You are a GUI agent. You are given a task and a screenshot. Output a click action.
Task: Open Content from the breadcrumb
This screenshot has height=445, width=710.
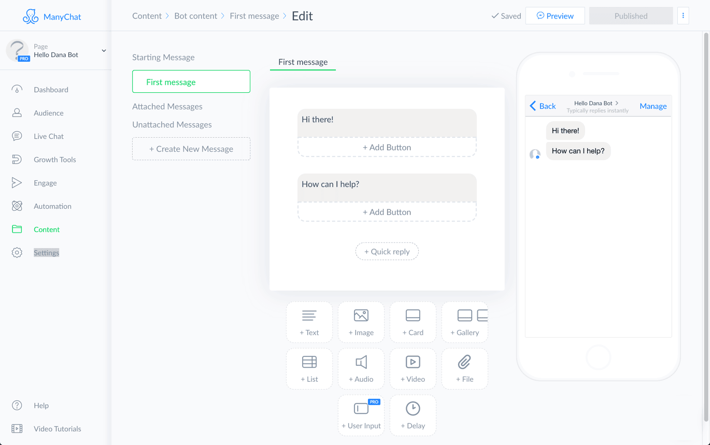tap(146, 16)
